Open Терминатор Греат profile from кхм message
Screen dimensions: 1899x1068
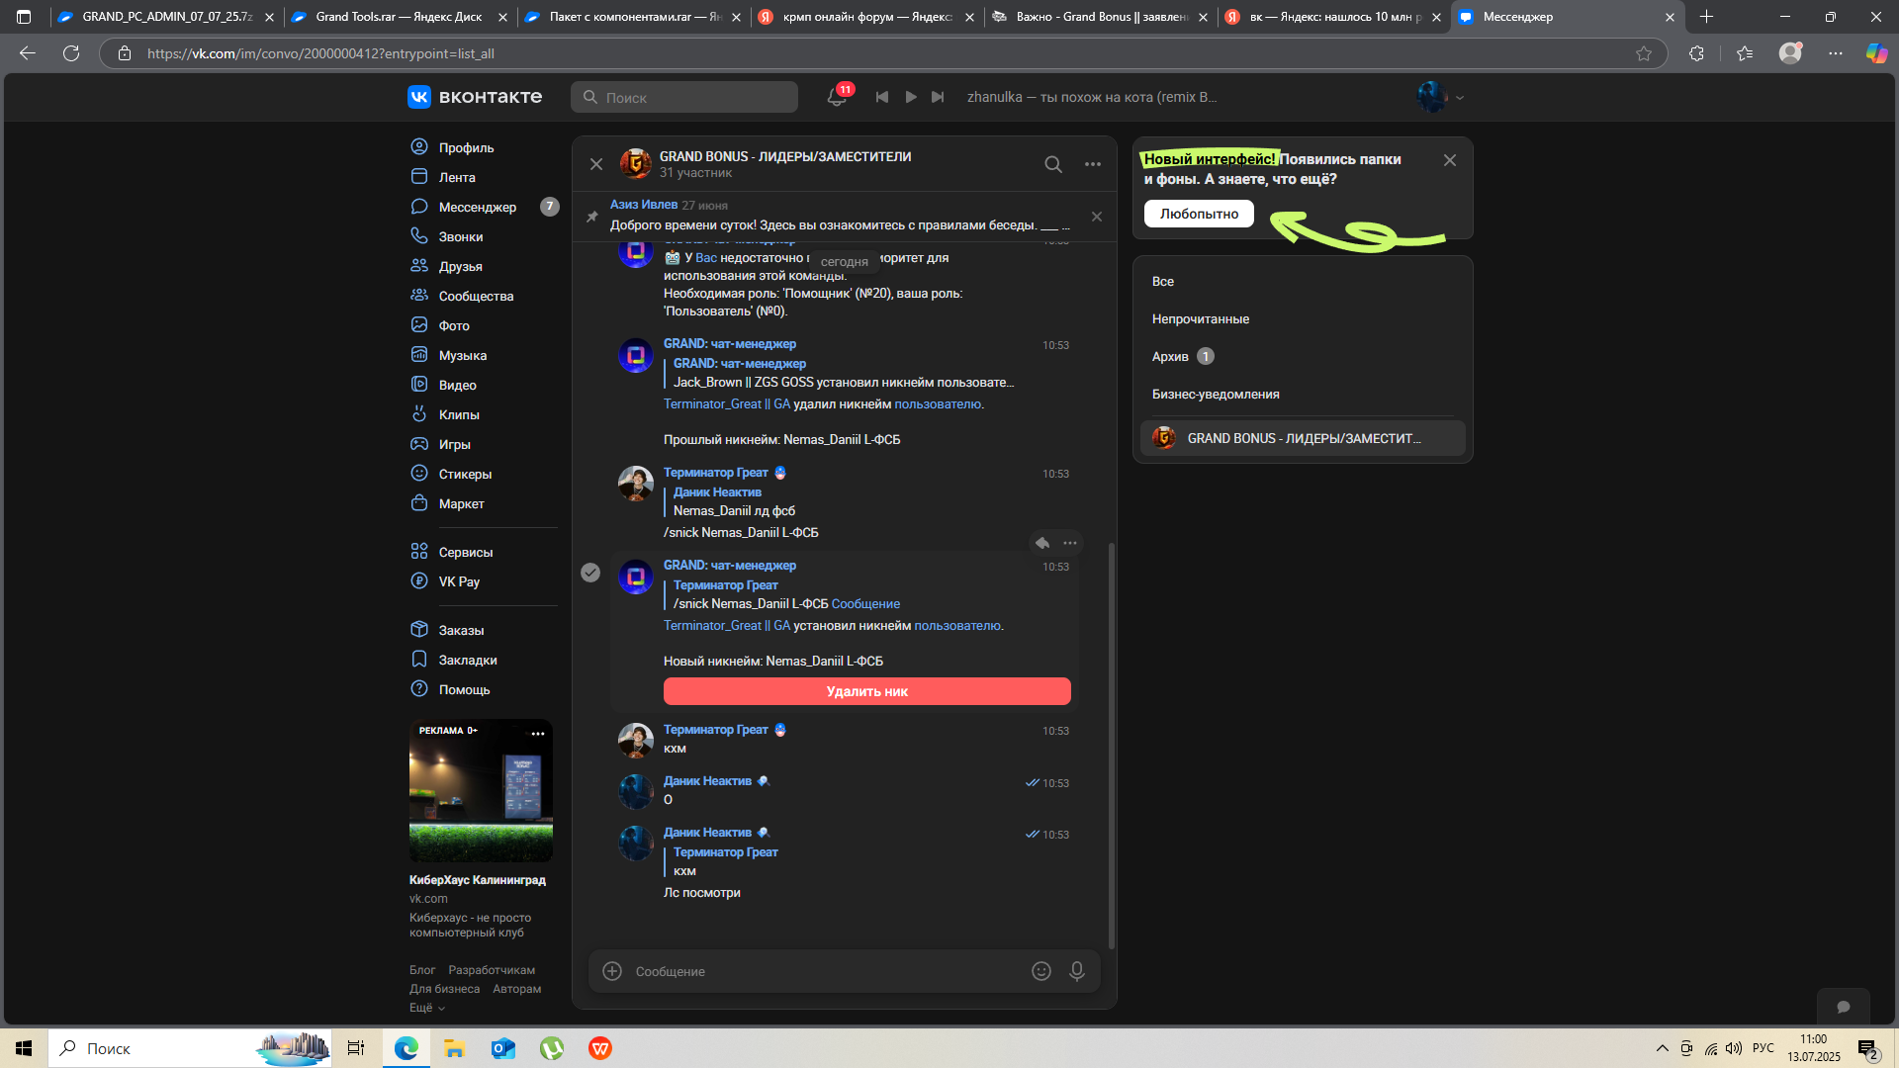pyautogui.click(x=716, y=729)
